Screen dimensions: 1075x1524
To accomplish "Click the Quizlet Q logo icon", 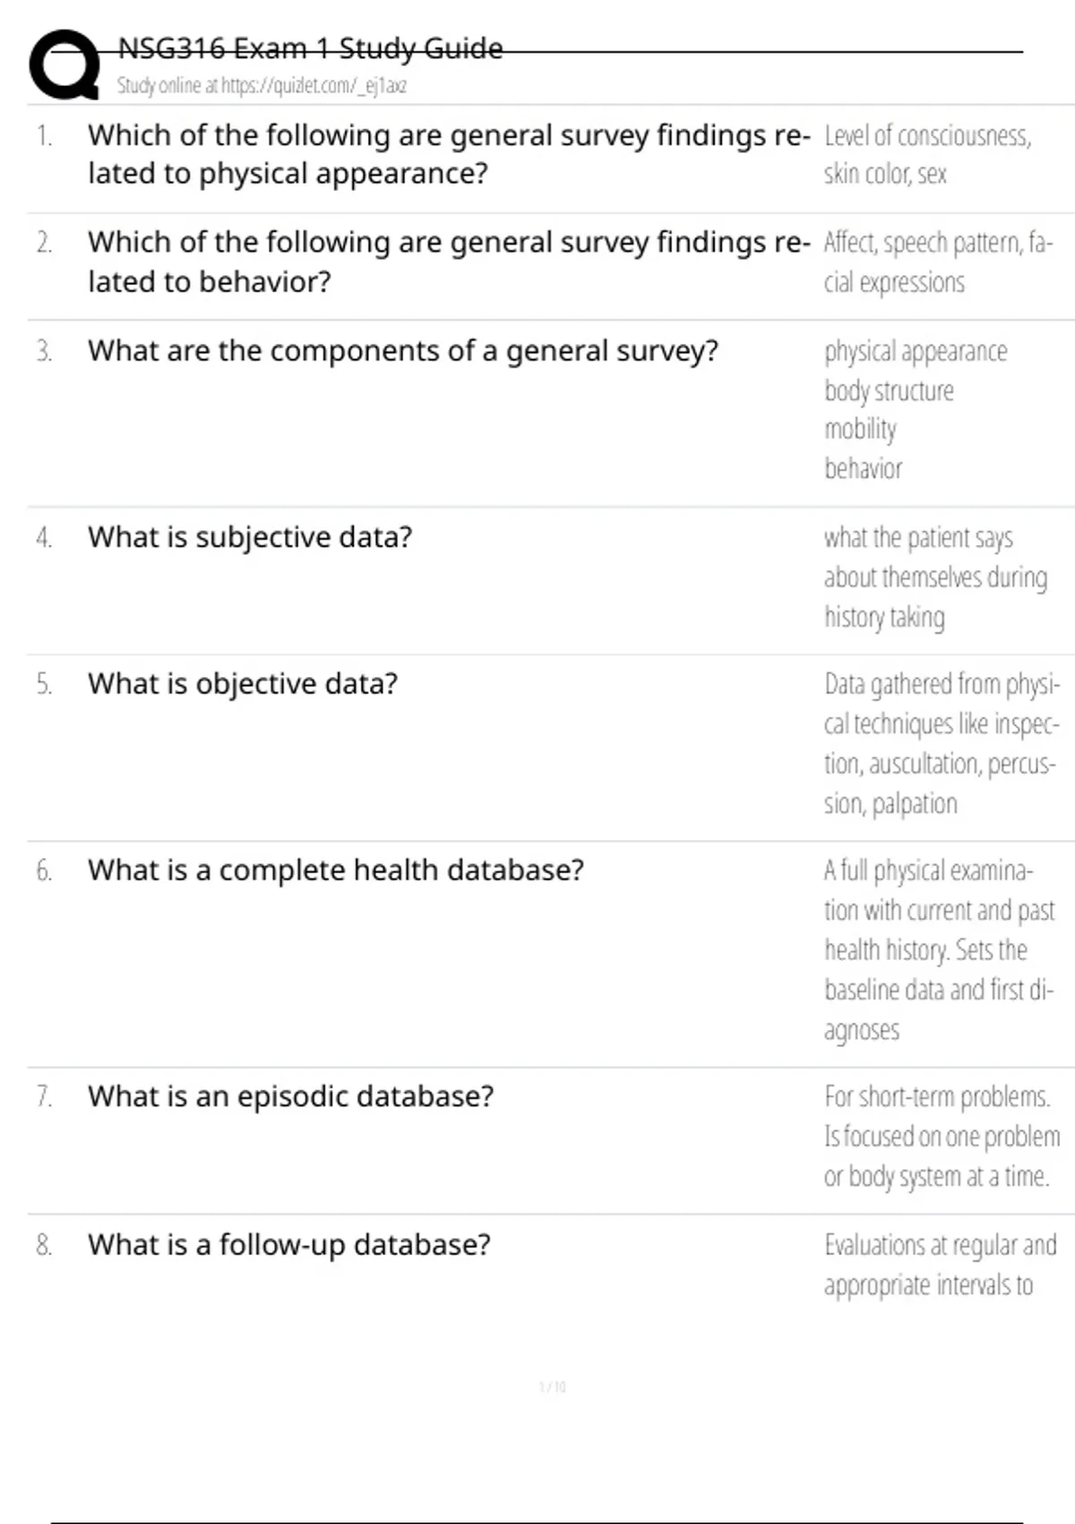I will (x=64, y=65).
